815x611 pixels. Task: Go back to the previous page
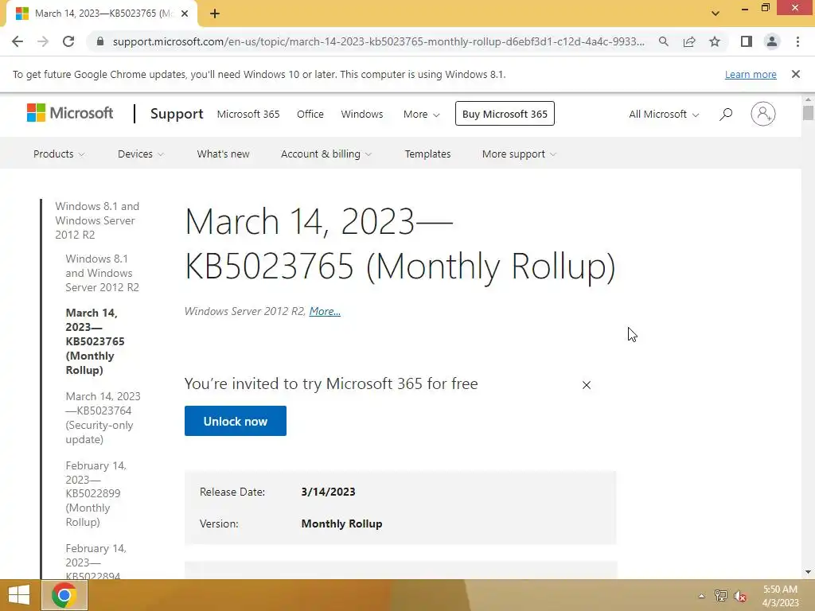click(x=18, y=41)
